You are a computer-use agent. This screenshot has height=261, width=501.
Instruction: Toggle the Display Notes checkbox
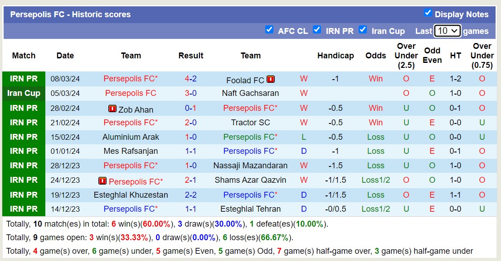[428, 14]
